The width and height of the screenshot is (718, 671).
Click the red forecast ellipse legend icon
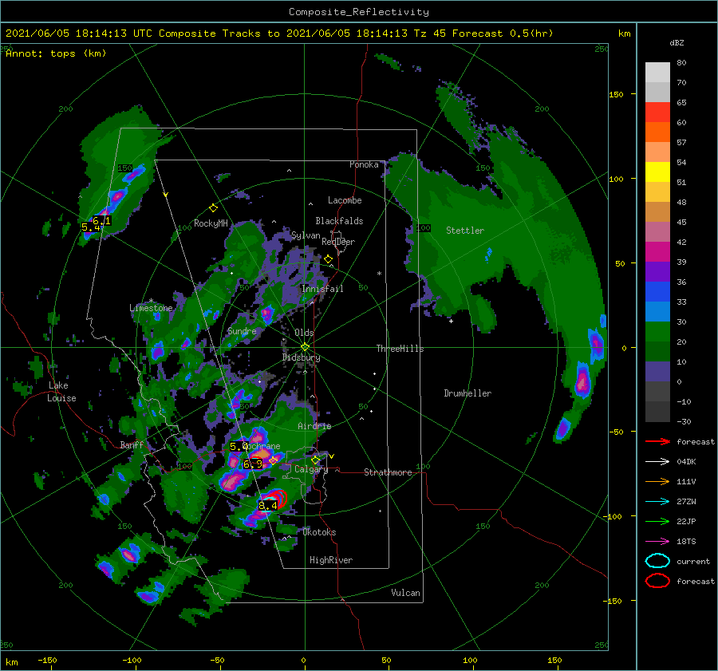(x=657, y=581)
